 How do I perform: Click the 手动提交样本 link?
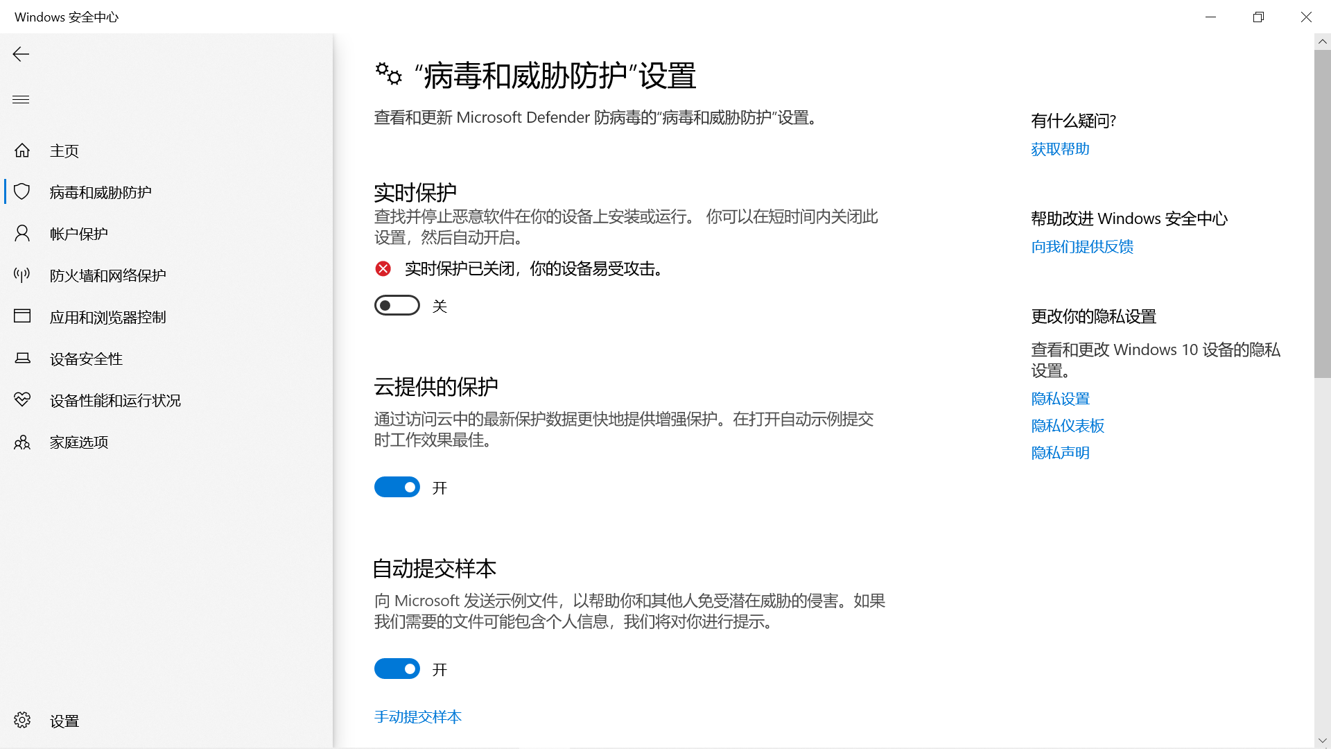point(418,716)
